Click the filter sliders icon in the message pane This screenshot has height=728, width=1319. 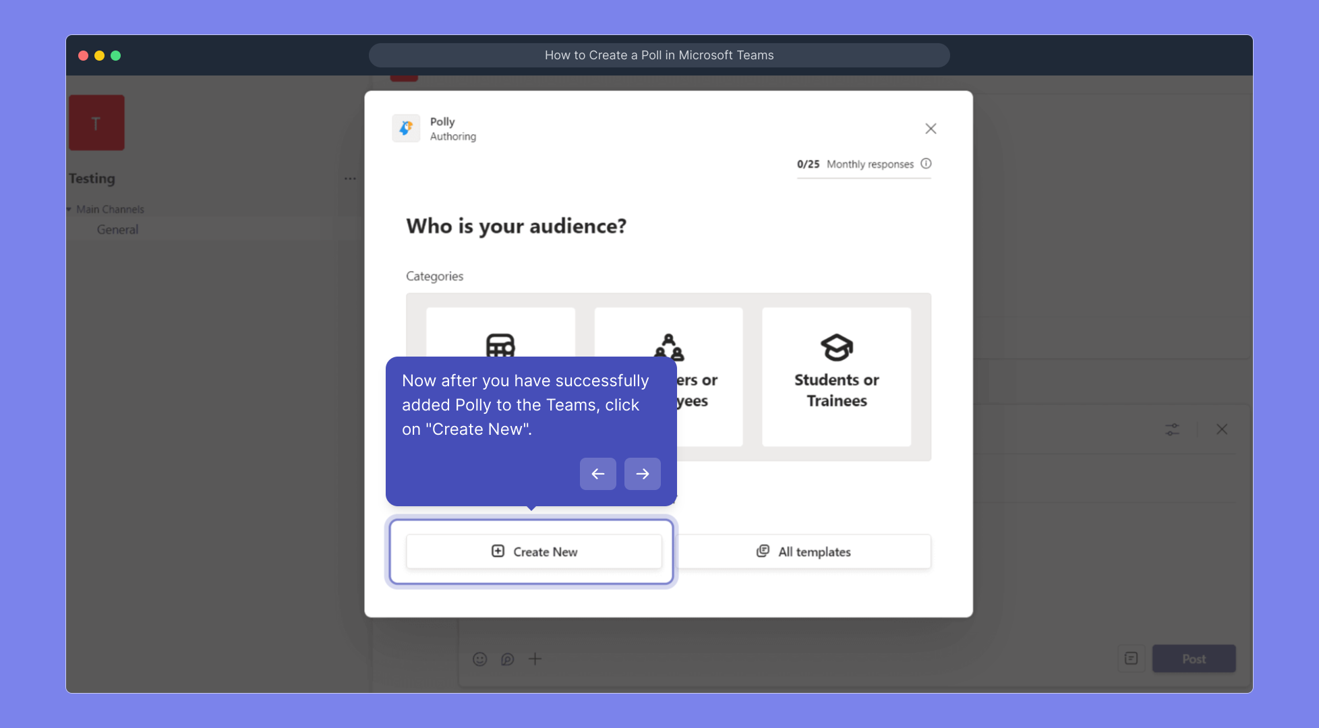[1171, 429]
